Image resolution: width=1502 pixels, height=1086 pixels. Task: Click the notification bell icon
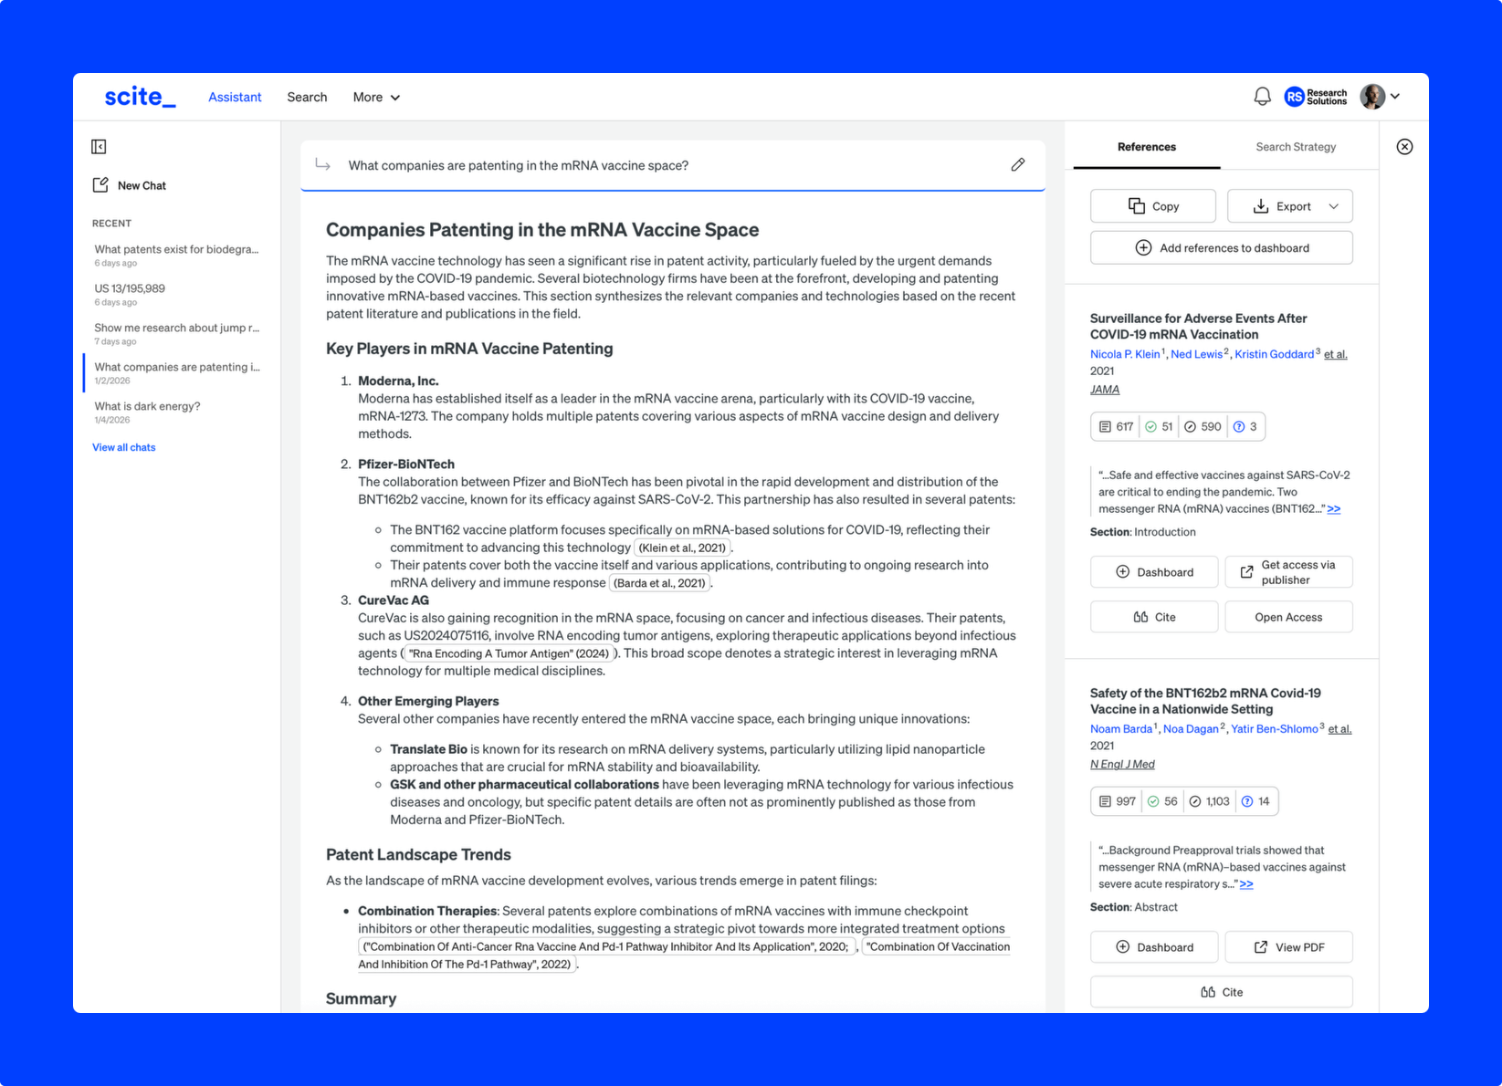click(1262, 97)
